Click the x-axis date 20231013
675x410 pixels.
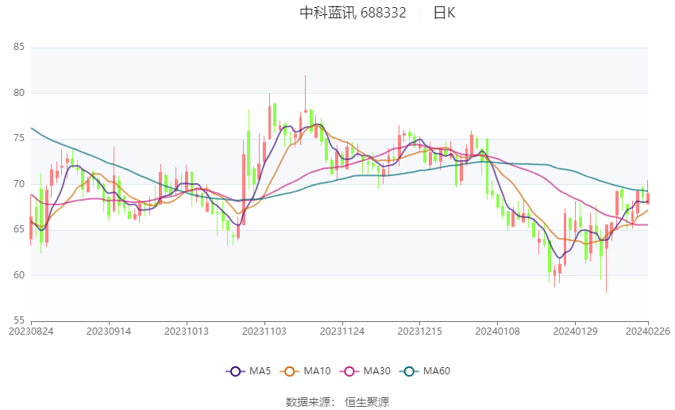(187, 331)
